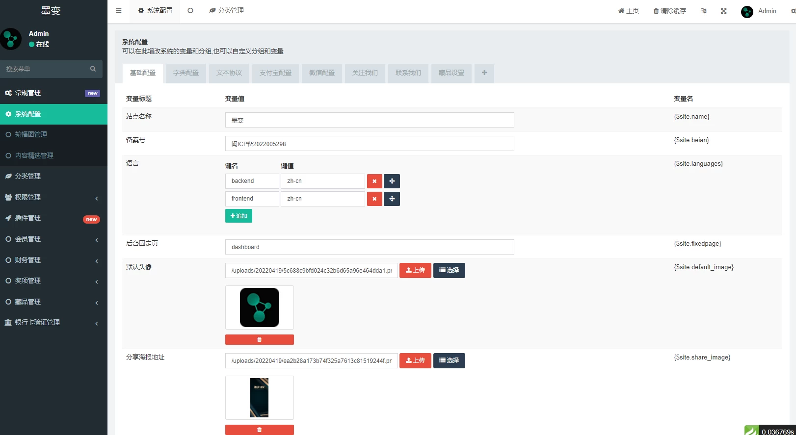The height and width of the screenshot is (435, 796).
Task: Delete the backend language row
Action: pos(374,181)
